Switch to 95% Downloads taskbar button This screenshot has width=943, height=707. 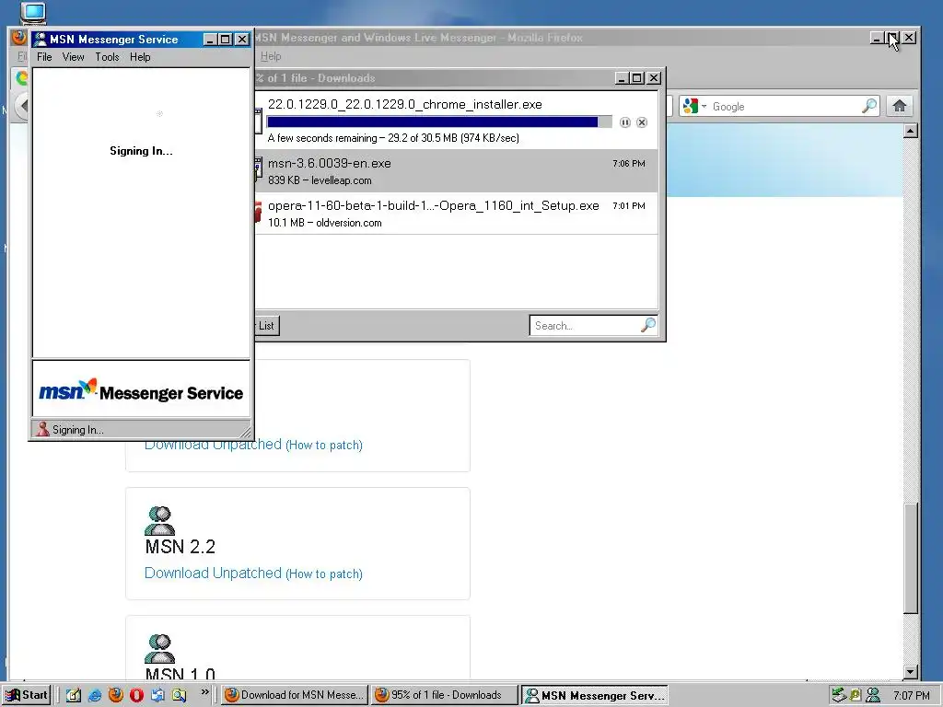444,695
